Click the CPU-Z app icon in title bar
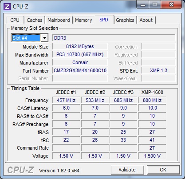185x179 pixels. tap(7, 7)
